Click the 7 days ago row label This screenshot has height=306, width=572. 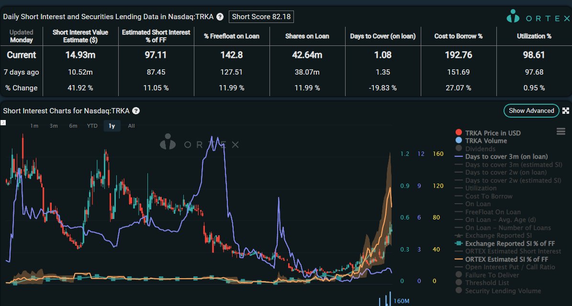21,72
